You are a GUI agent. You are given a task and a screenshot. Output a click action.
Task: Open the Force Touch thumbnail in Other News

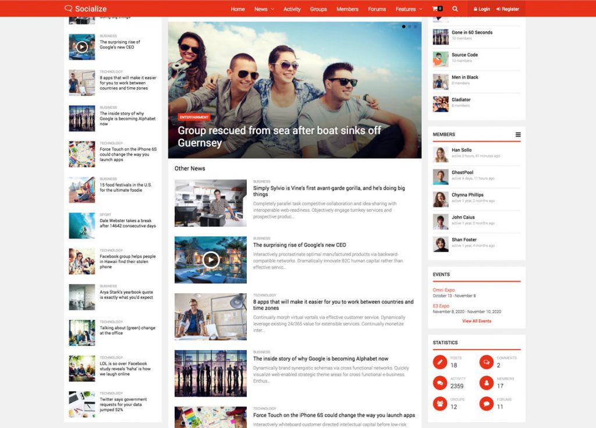coord(211,417)
